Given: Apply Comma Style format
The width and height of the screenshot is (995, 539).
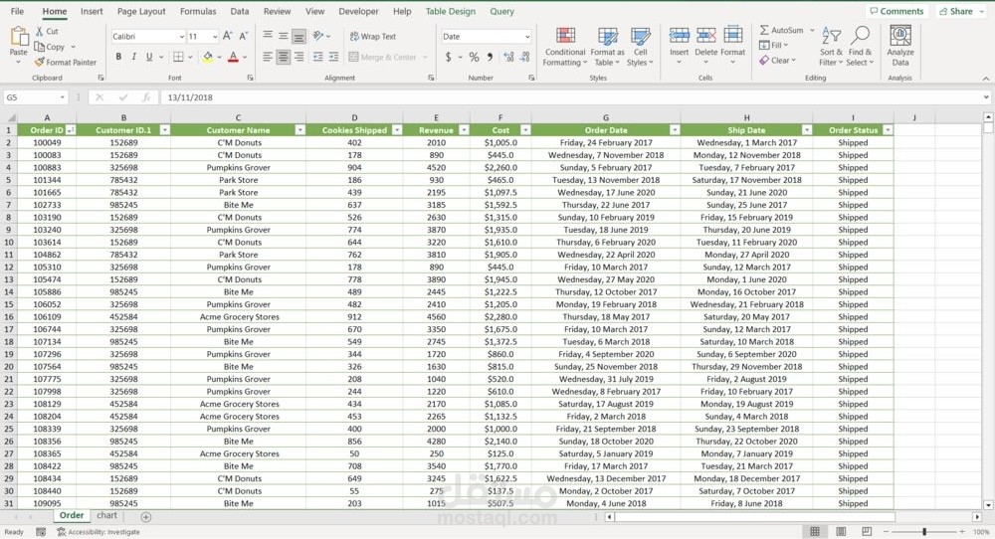Looking at the screenshot, I should coord(490,57).
